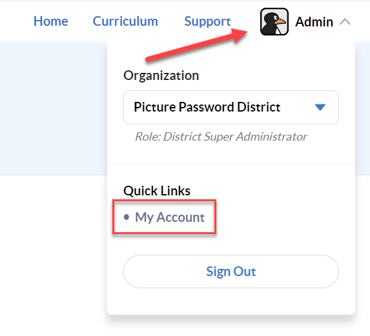Click the Admin username label
Viewport: 370px width, 336px height.
pyautogui.click(x=314, y=22)
